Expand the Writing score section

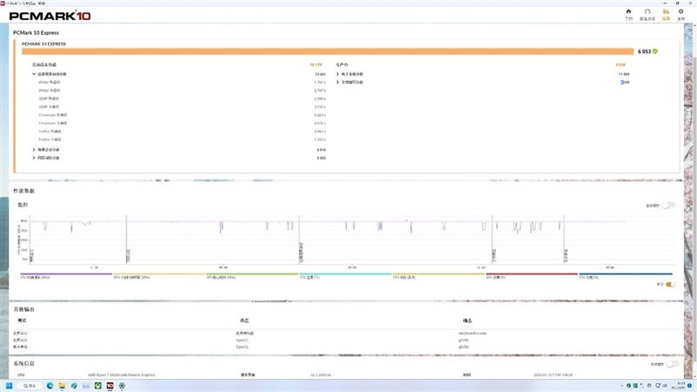(338, 82)
